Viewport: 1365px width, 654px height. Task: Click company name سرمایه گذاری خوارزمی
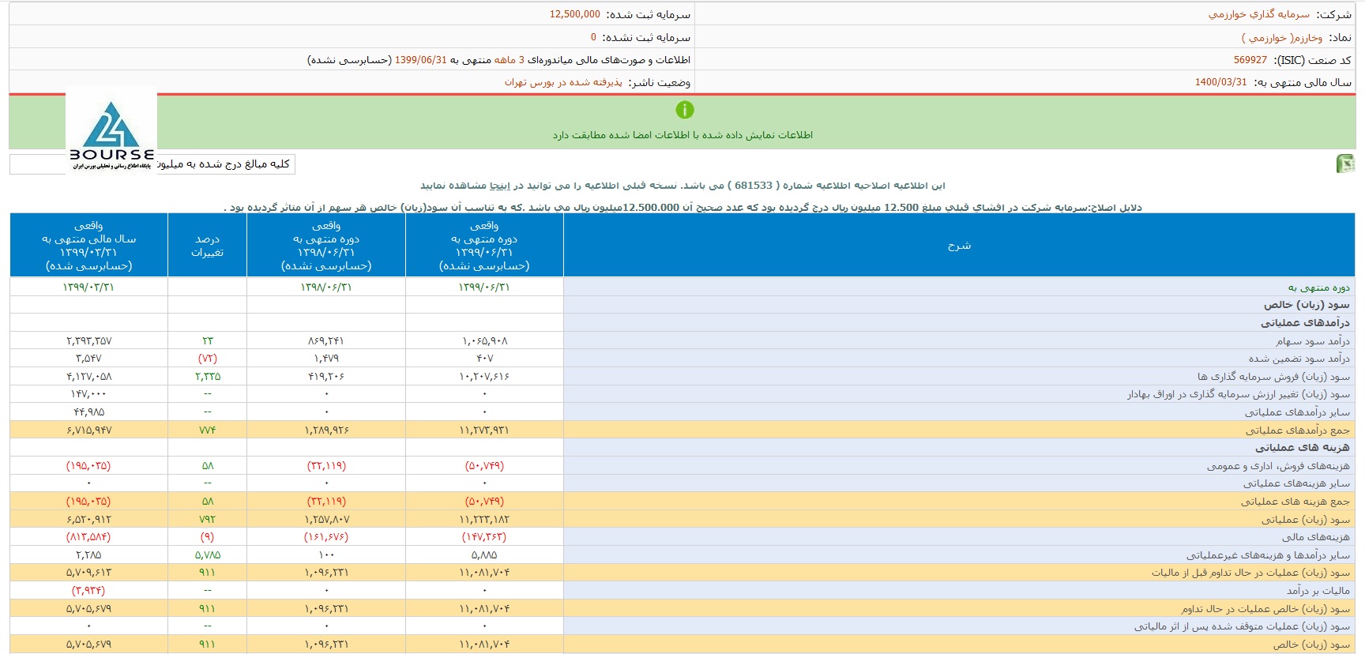[x=1259, y=14]
